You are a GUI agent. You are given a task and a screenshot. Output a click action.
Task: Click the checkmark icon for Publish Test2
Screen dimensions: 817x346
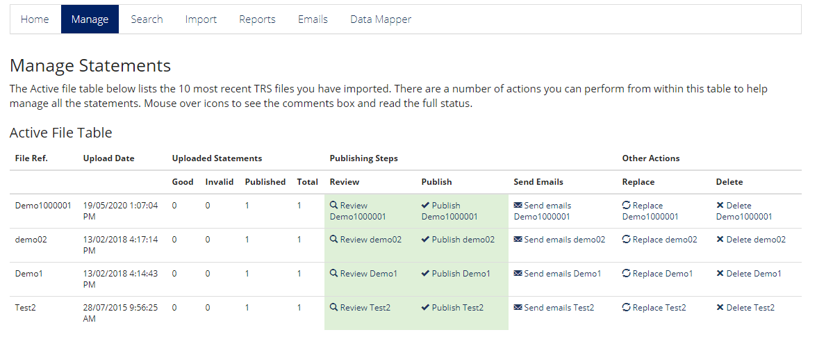[x=426, y=307]
